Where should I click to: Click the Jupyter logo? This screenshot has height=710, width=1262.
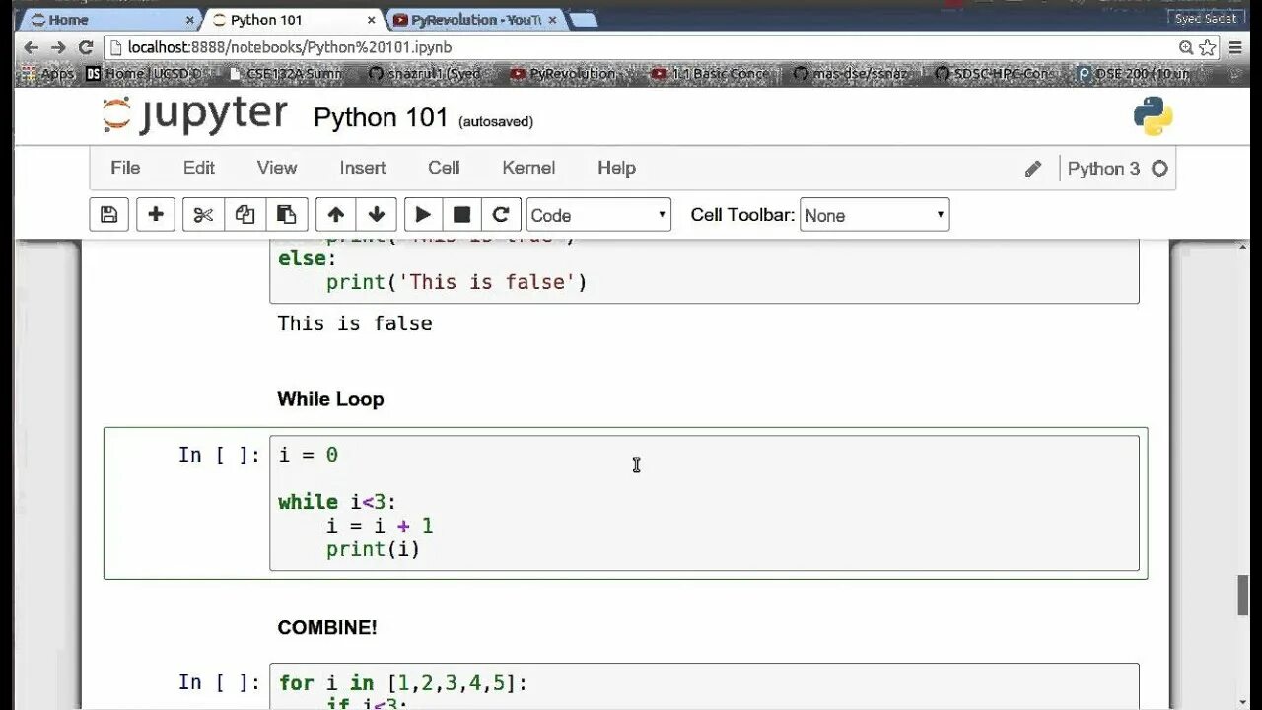tap(195, 115)
